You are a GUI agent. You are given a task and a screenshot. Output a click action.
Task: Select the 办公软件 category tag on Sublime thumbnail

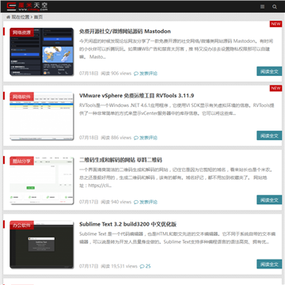coord(22,226)
